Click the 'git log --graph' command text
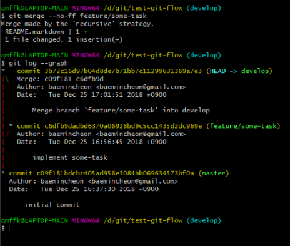Screen dimensions: 290x246 (38, 63)
